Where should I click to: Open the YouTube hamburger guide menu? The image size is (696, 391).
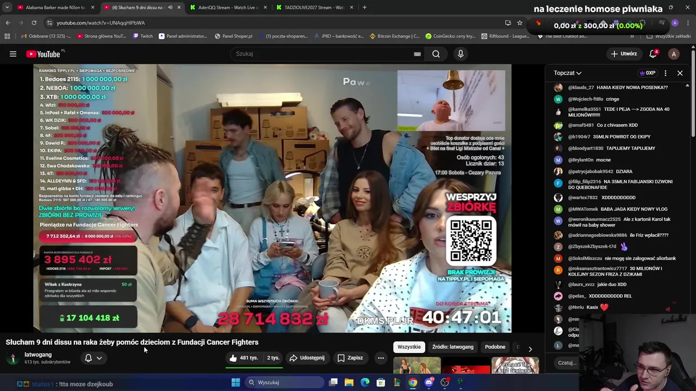click(x=13, y=54)
